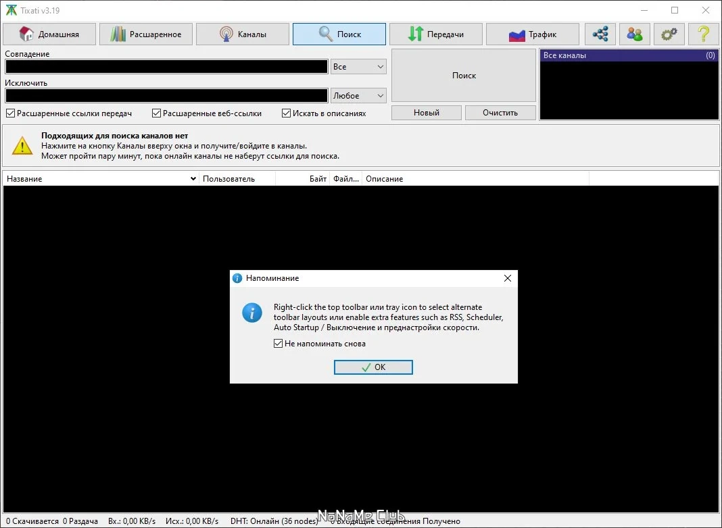
Task: Sort results by Файл... column
Action: click(x=346, y=179)
